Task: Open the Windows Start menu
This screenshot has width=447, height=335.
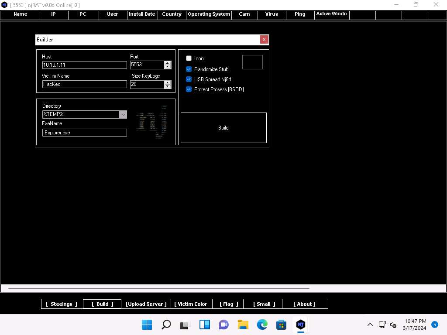Action: point(147,325)
